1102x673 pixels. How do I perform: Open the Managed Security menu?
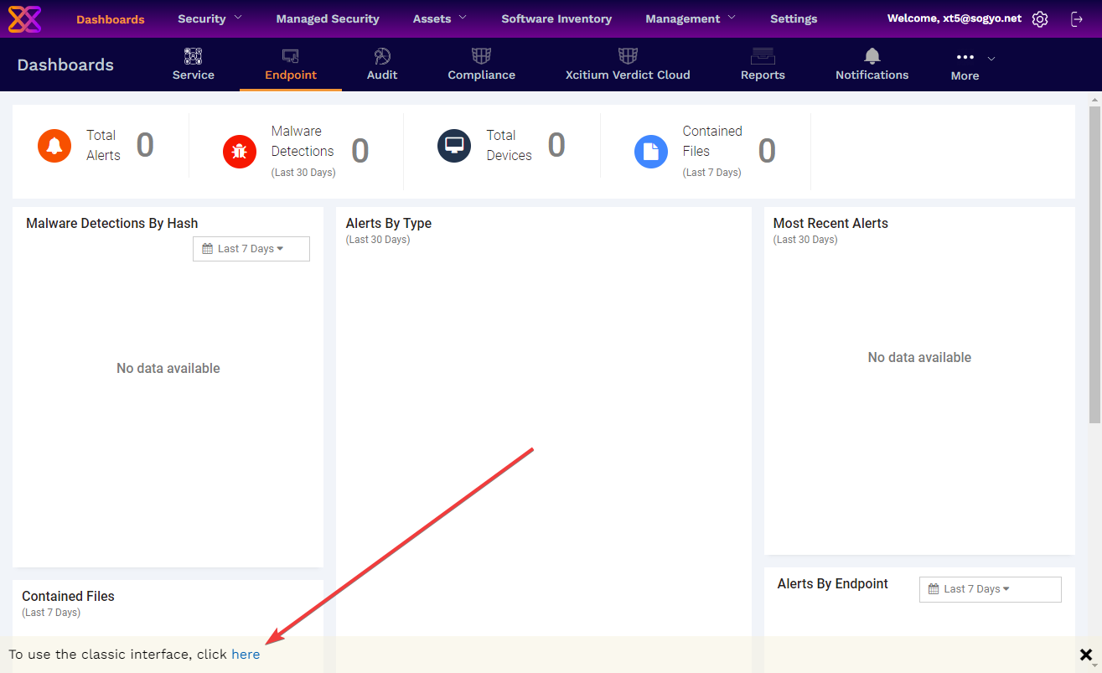click(328, 18)
